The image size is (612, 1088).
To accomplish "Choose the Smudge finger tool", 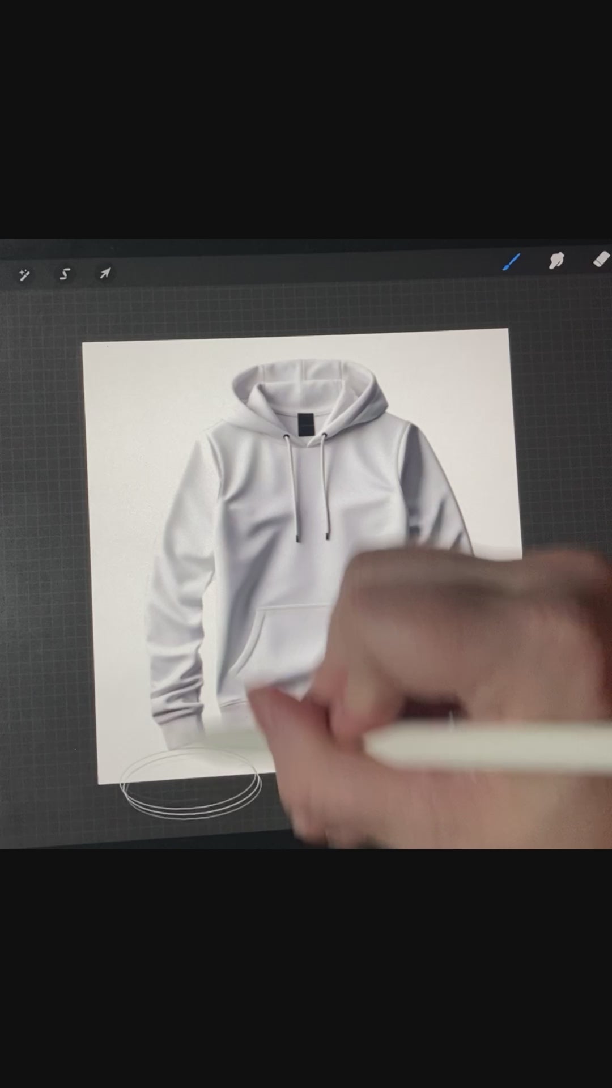I will 556,261.
